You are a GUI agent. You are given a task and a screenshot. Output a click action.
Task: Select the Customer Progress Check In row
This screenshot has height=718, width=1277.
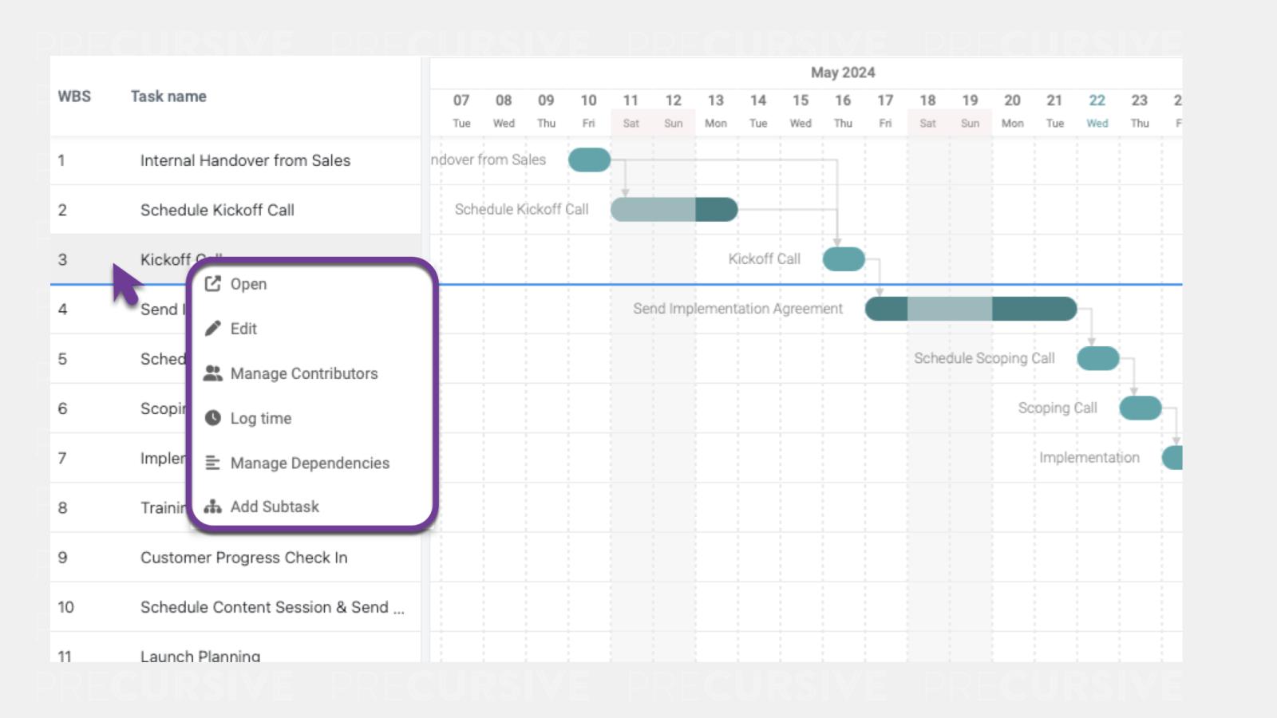[243, 558]
